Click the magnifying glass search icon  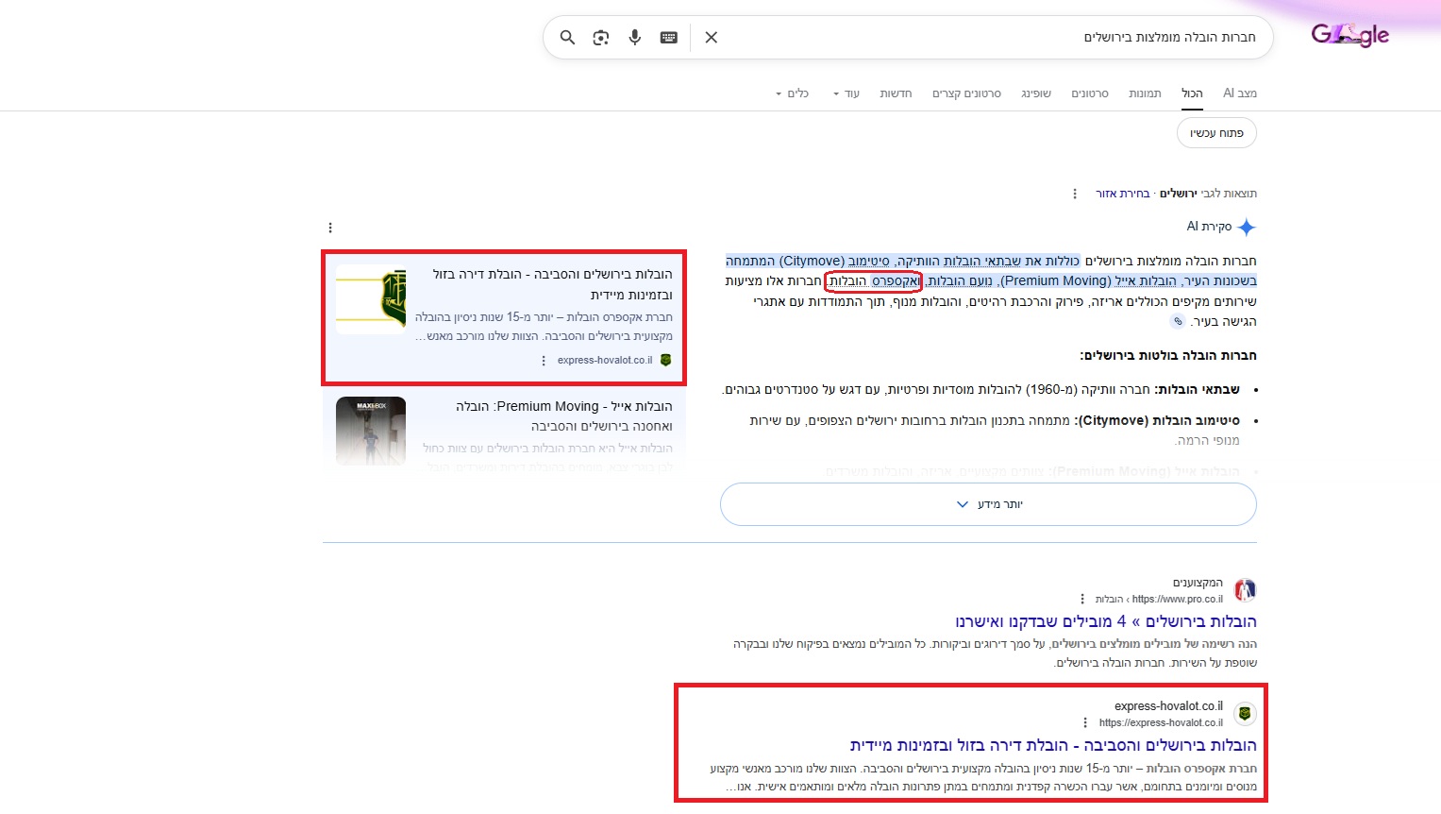[567, 38]
